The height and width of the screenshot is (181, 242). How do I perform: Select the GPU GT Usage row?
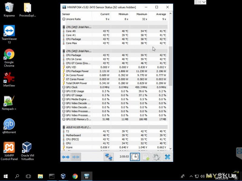[x=114, y=95]
